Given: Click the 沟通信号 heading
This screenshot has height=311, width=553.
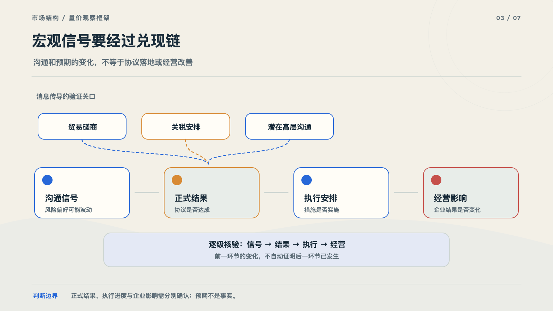Looking at the screenshot, I should [62, 198].
